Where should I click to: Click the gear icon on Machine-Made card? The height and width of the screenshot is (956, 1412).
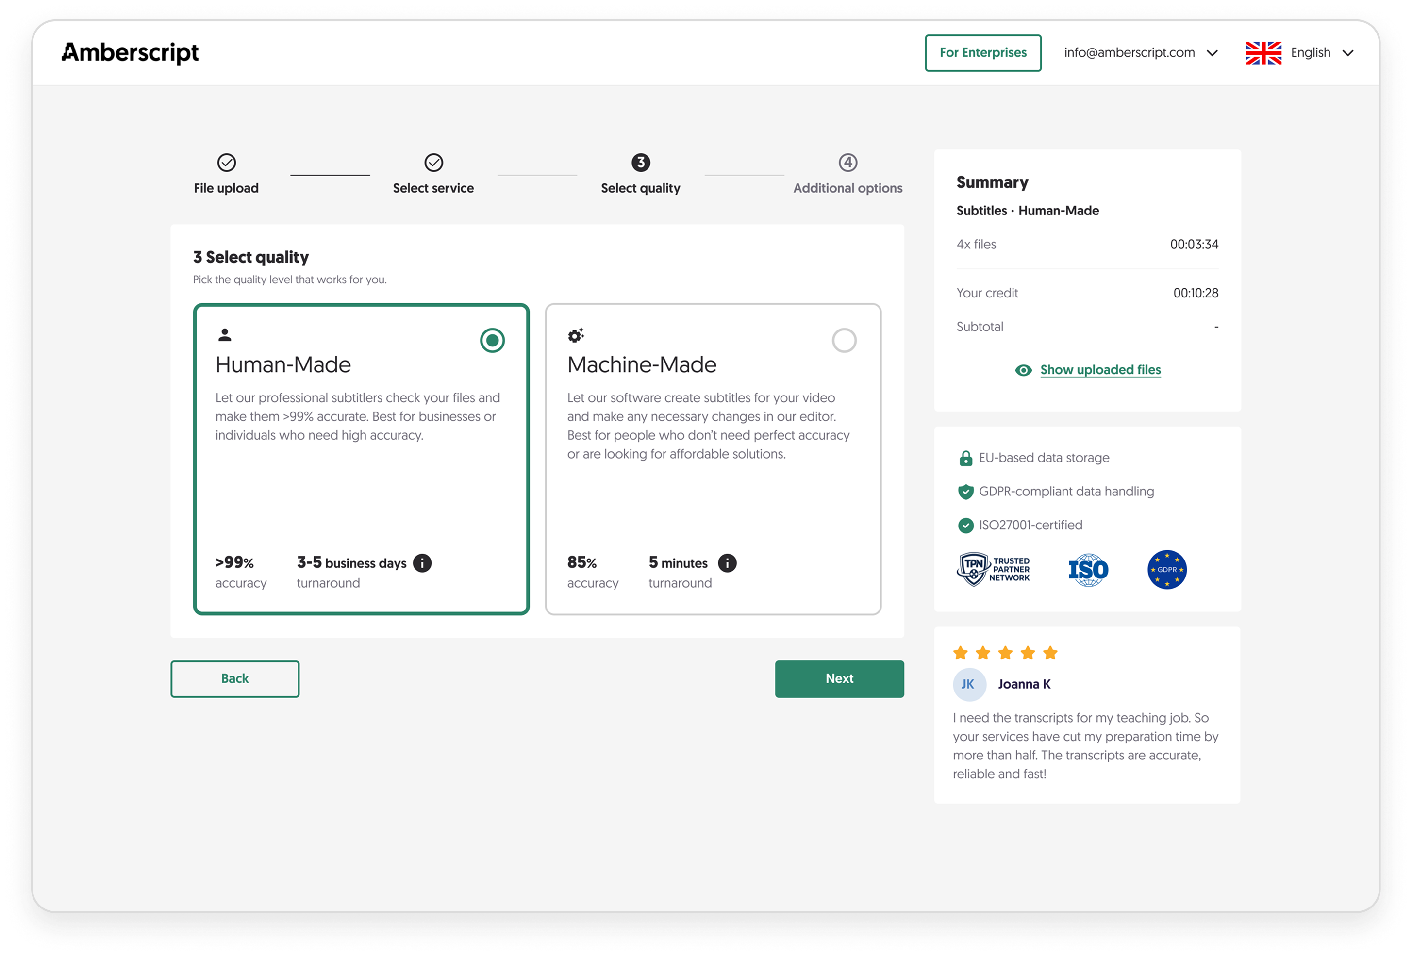(x=576, y=335)
